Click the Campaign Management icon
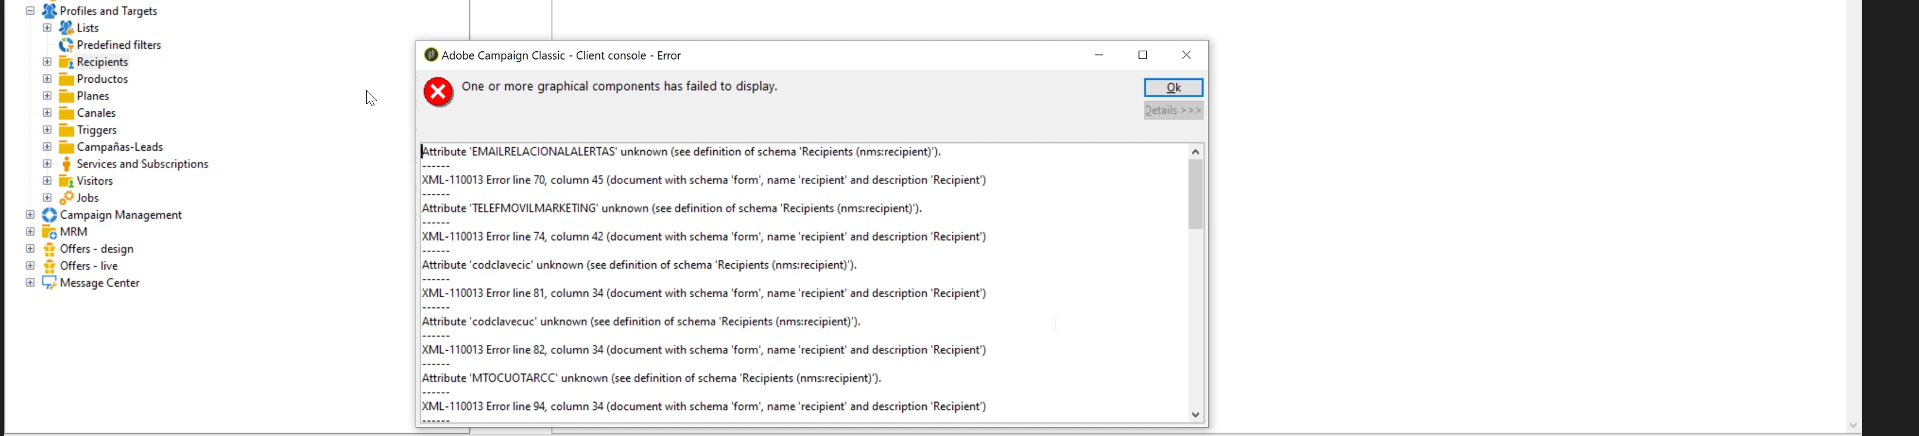The height and width of the screenshot is (436, 1919). point(49,215)
